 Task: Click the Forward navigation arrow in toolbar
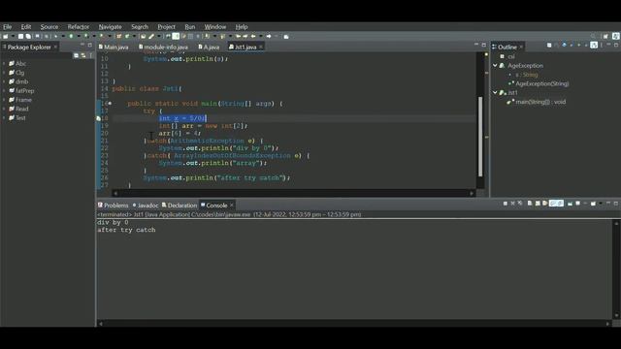(269, 36)
